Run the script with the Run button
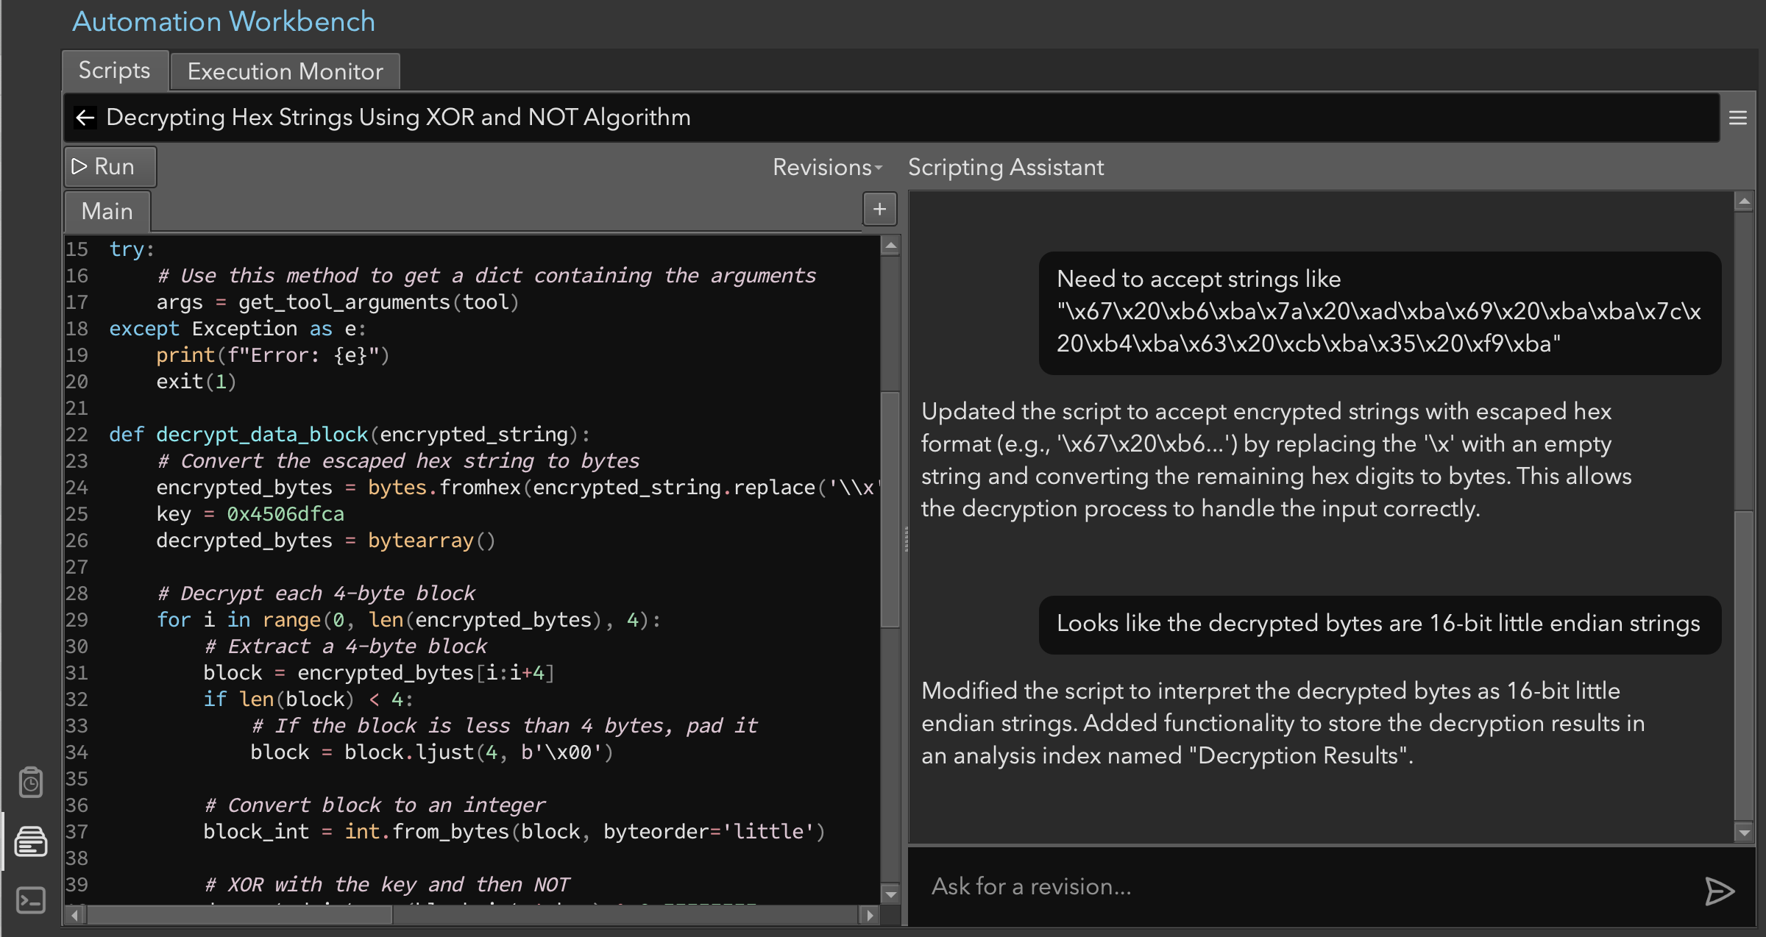 coord(110,167)
